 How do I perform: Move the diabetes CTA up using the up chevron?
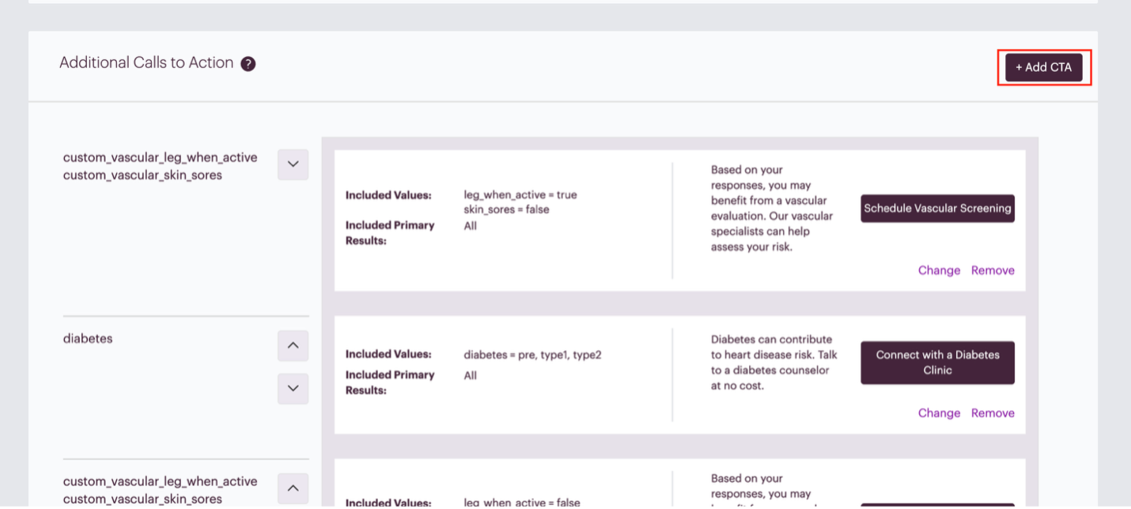pos(293,345)
